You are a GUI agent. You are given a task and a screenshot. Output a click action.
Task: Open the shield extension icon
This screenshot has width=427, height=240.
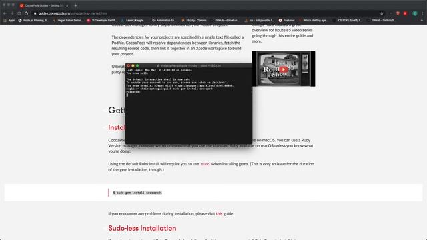[x=398, y=13]
